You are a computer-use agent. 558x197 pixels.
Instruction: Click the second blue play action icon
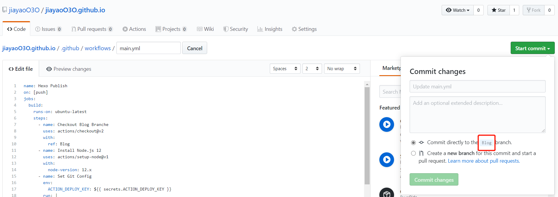pyautogui.click(x=387, y=160)
